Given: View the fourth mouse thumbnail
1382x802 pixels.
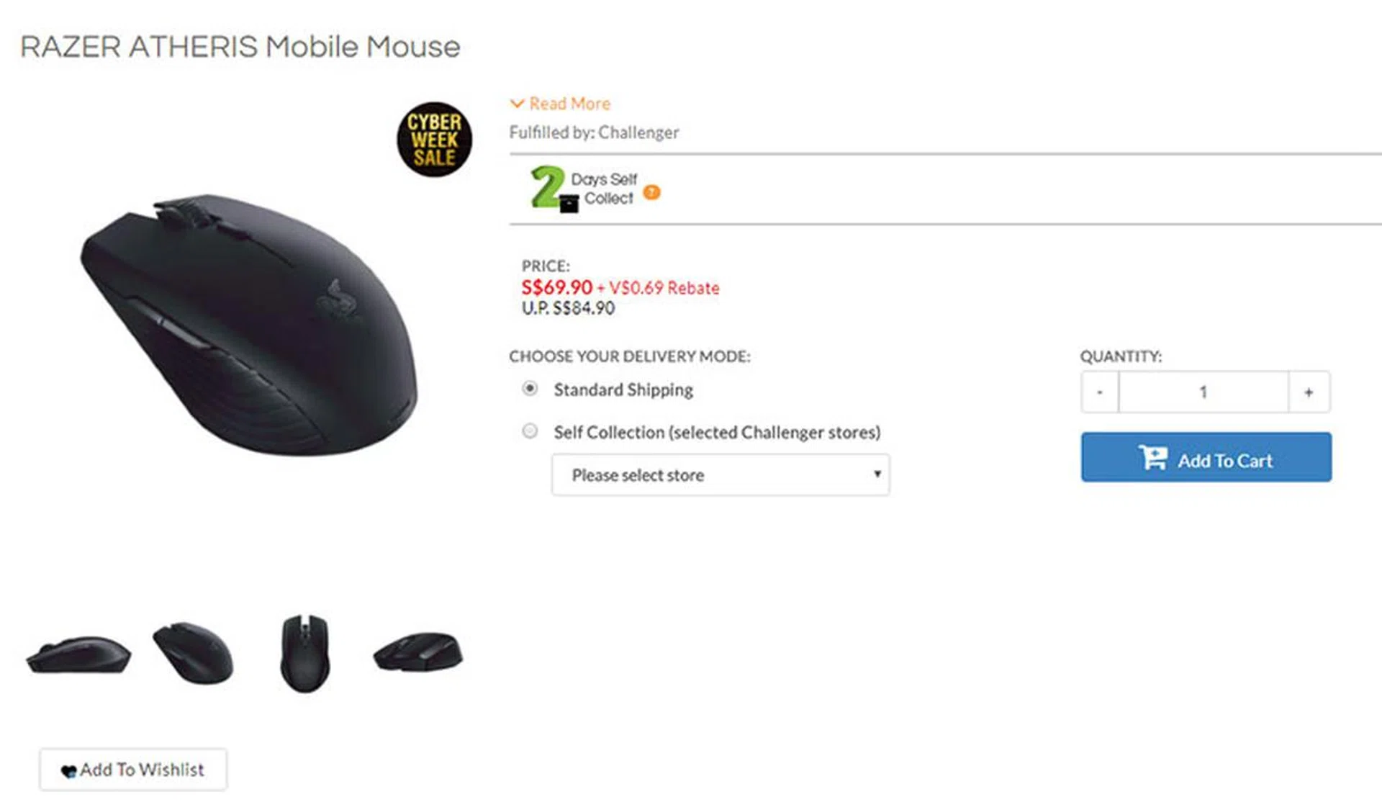Looking at the screenshot, I should pos(418,652).
